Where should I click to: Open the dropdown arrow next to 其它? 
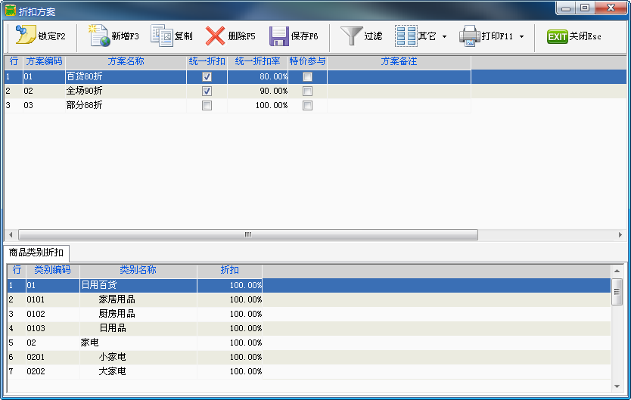[444, 36]
